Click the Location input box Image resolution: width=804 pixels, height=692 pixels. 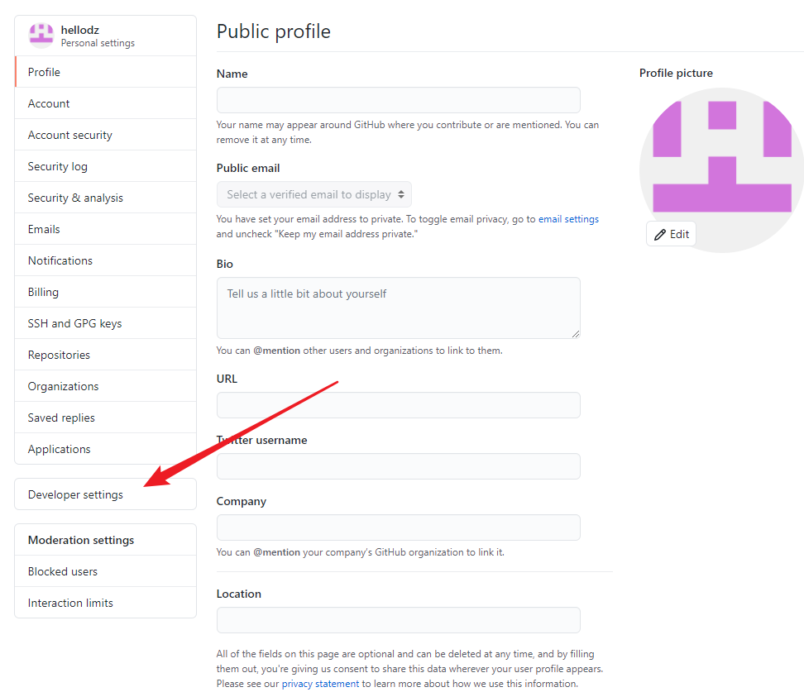click(x=398, y=620)
